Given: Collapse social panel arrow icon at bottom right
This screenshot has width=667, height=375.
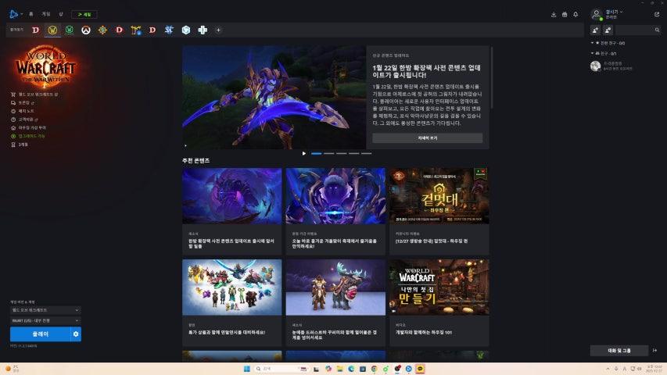Looking at the screenshot, I should pyautogui.click(x=654, y=350).
